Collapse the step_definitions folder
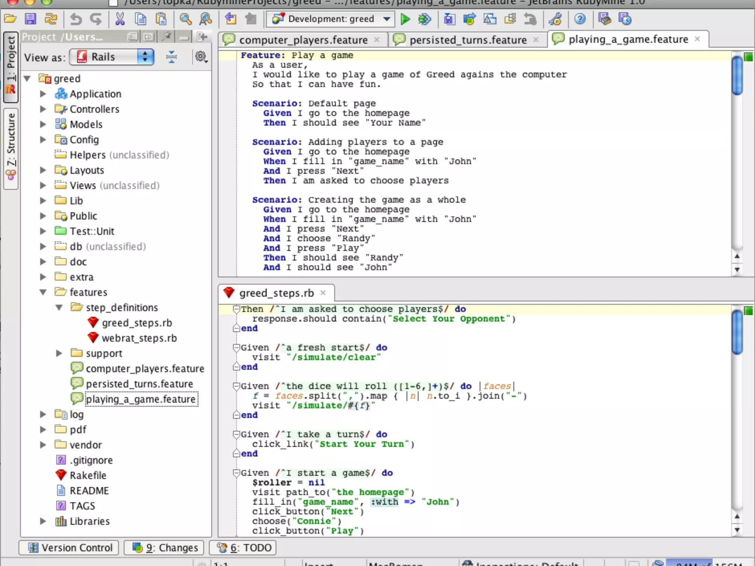This screenshot has width=755, height=566. (59, 307)
